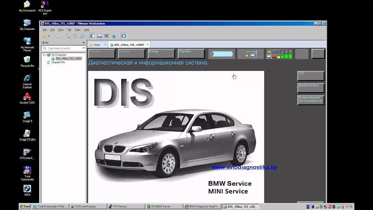Collapse the My Computer tree node
373x210 pixels.
coord(44,55)
